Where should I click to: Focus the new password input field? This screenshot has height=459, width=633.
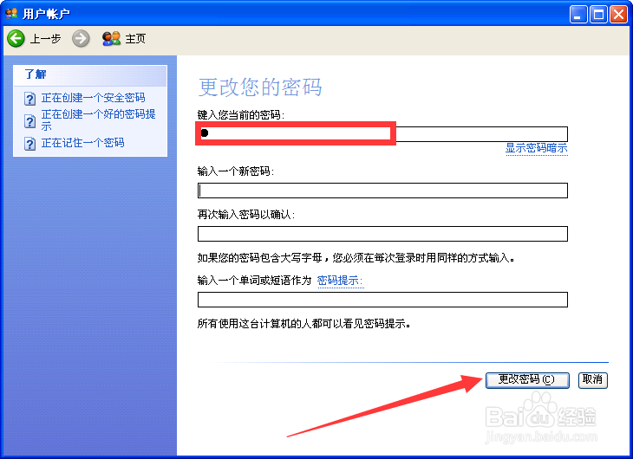pyautogui.click(x=382, y=191)
